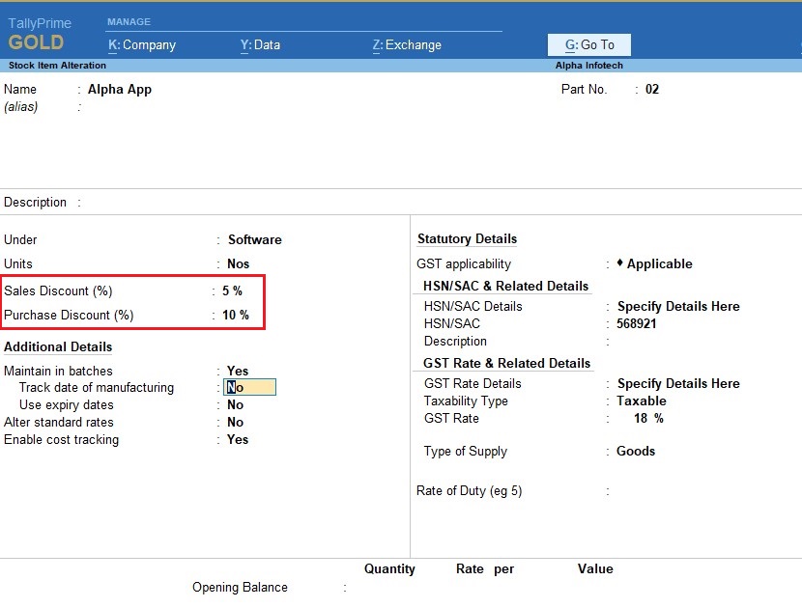Screen dimensions: 802x608
Task: Open the K: Company menu
Action: (x=142, y=44)
